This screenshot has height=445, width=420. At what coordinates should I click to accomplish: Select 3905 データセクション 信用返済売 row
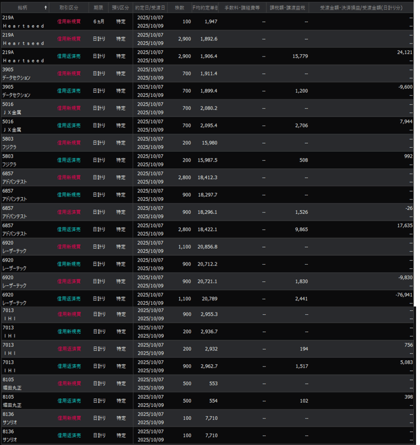point(209,91)
